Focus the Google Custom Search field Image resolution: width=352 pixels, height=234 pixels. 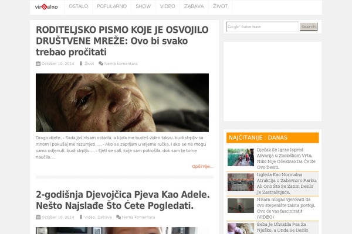[262, 27]
